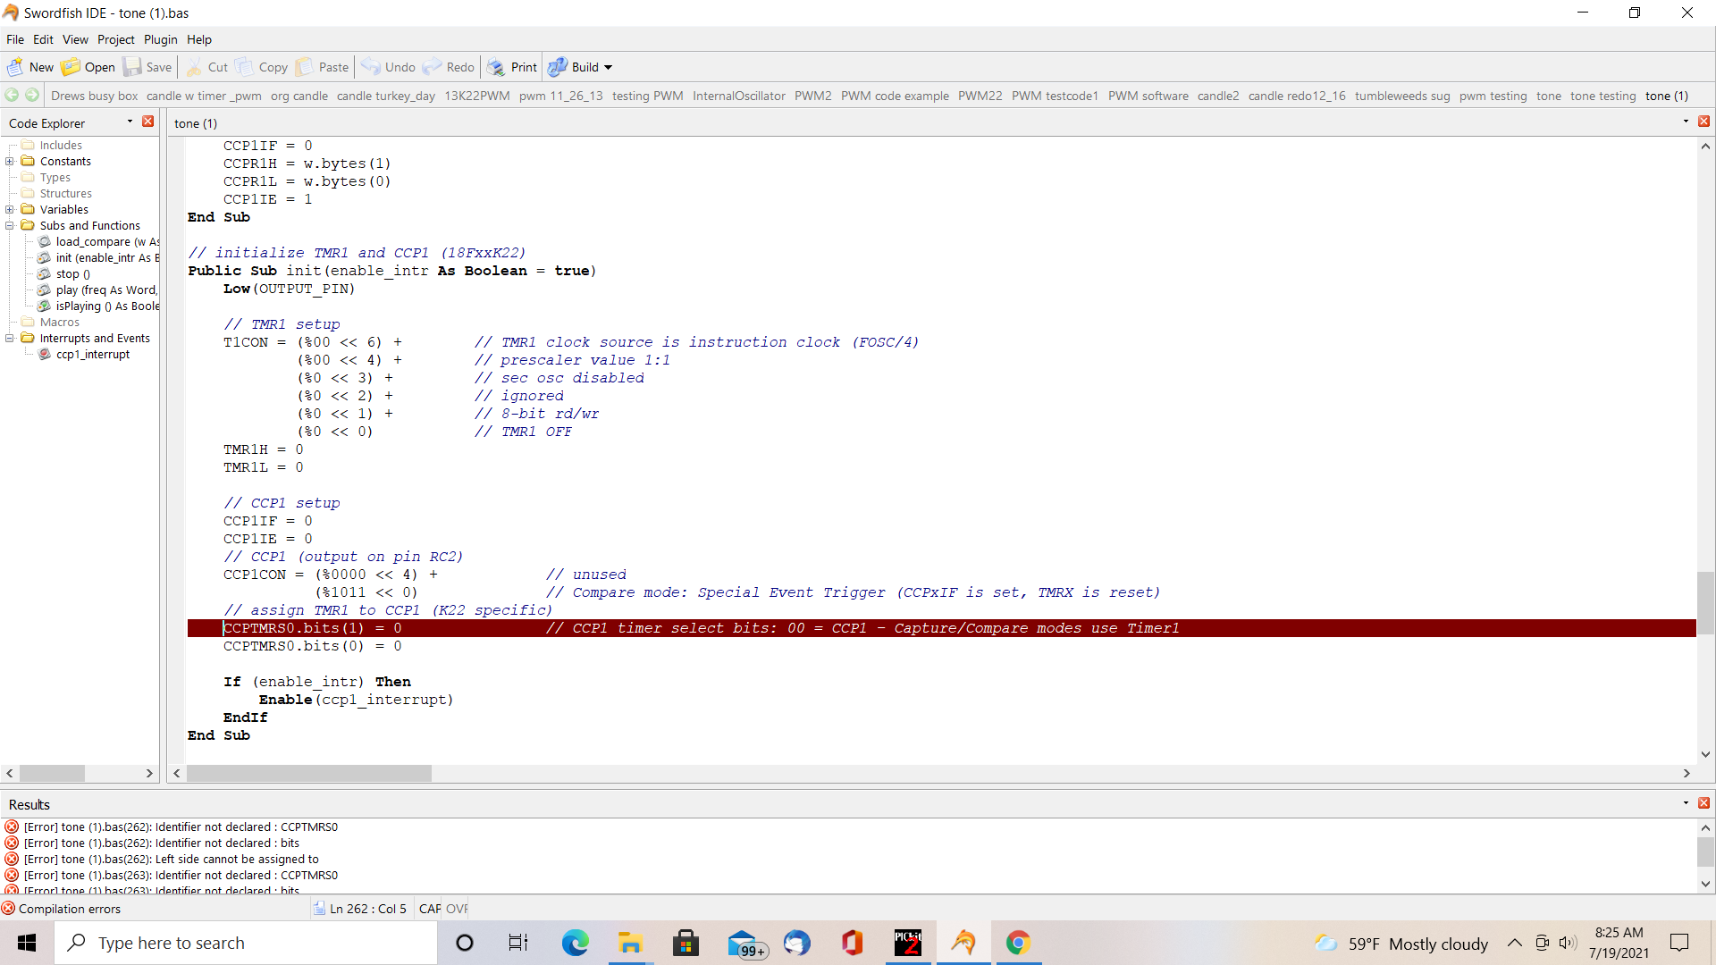Open the Build dropdown arrow
The image size is (1716, 965).
click(x=609, y=68)
